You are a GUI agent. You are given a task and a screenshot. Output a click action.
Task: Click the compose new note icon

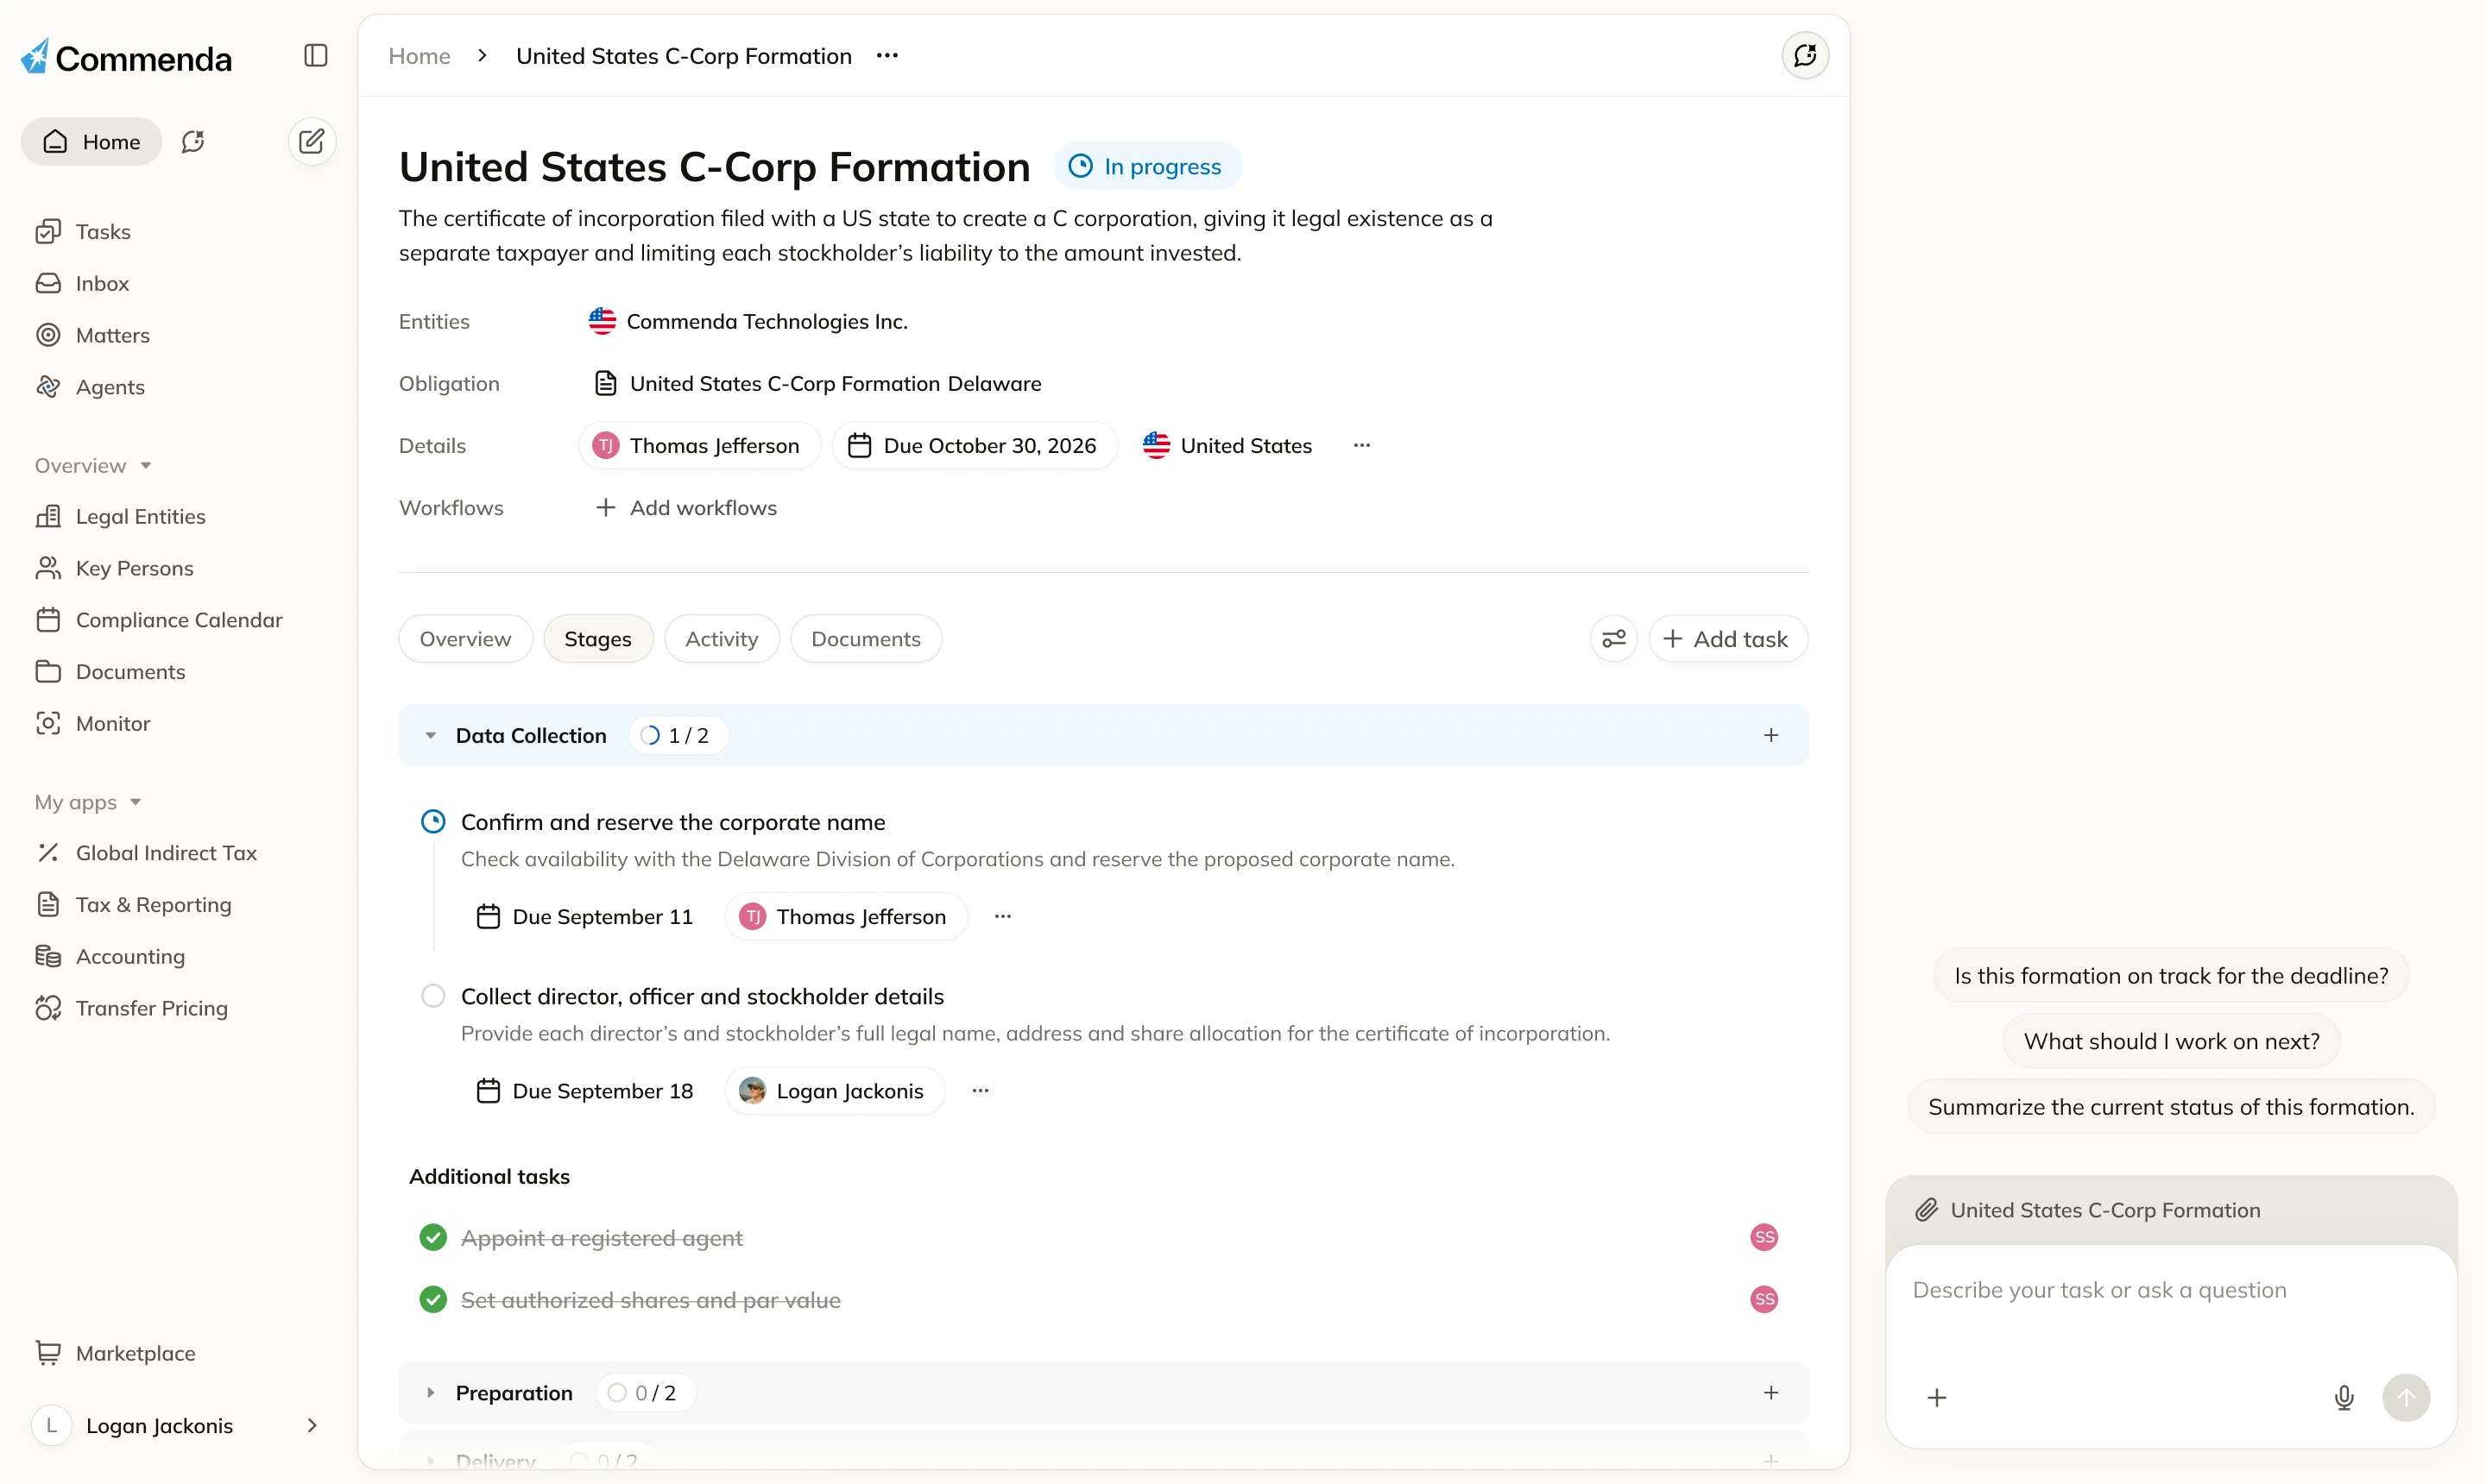(311, 141)
